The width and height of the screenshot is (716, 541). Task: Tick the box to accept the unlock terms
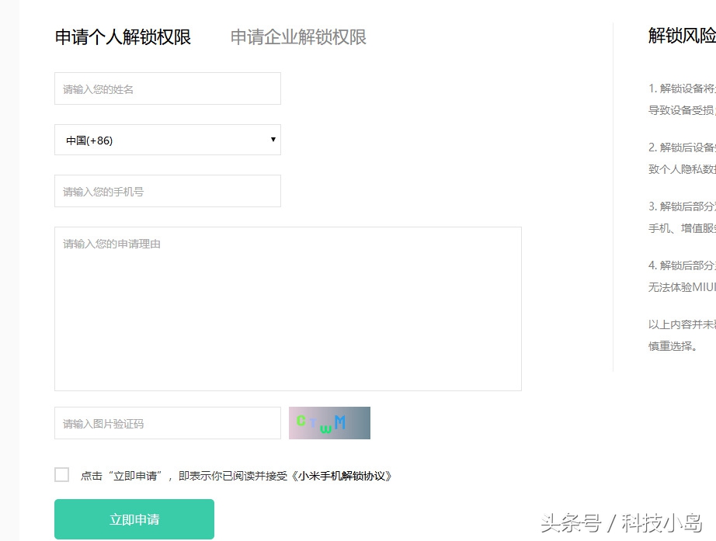(x=61, y=474)
